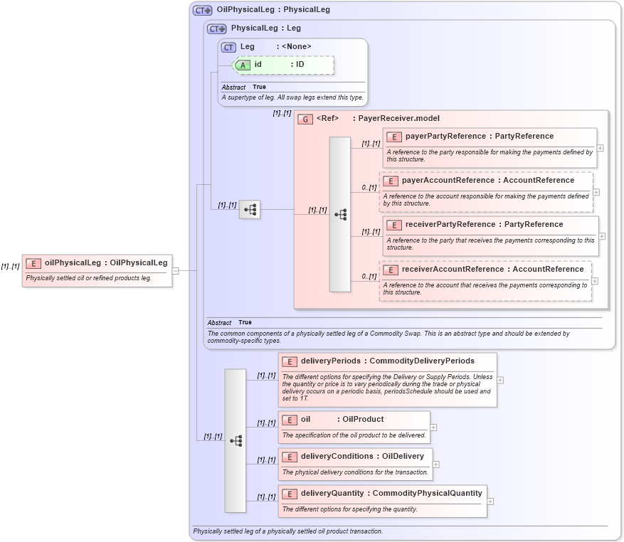Click 'The physical delivery conditions' description
This screenshot has height=542, width=624.
(355, 472)
